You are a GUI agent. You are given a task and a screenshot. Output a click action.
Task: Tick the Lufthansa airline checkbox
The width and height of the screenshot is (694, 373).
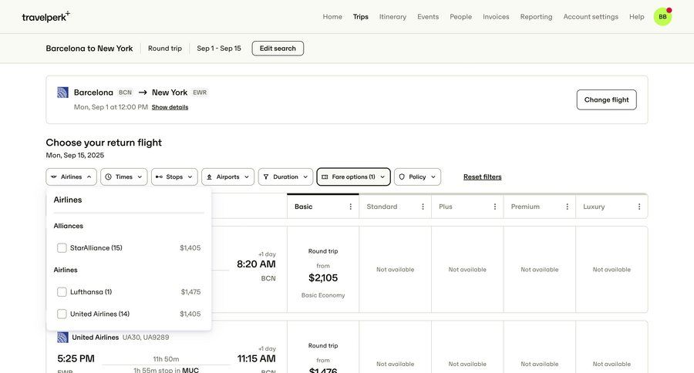click(x=62, y=292)
